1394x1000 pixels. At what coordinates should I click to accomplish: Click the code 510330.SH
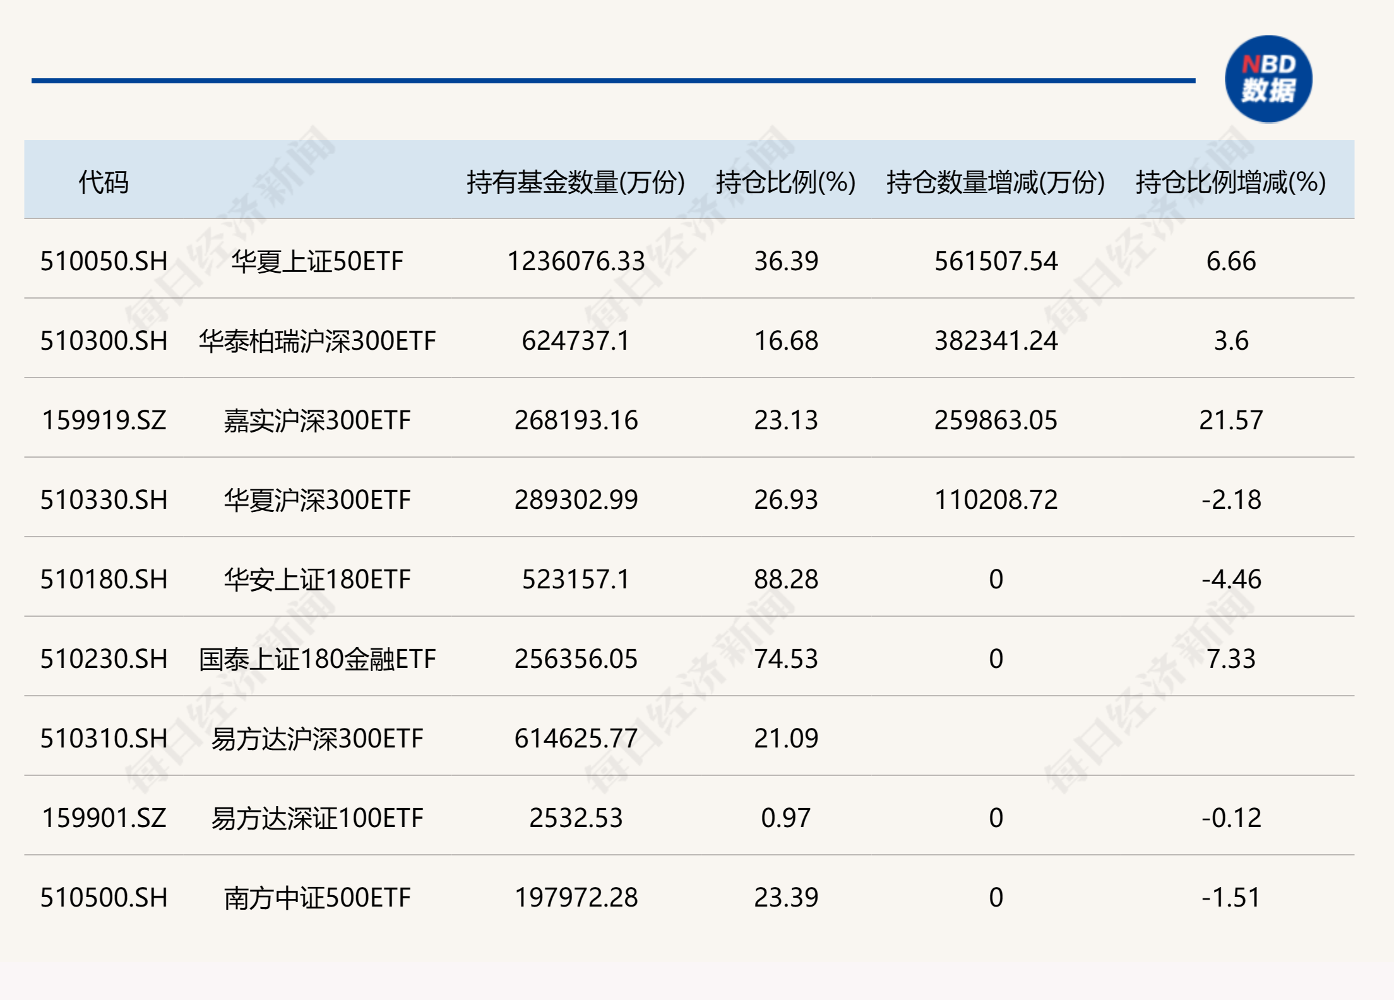(104, 499)
